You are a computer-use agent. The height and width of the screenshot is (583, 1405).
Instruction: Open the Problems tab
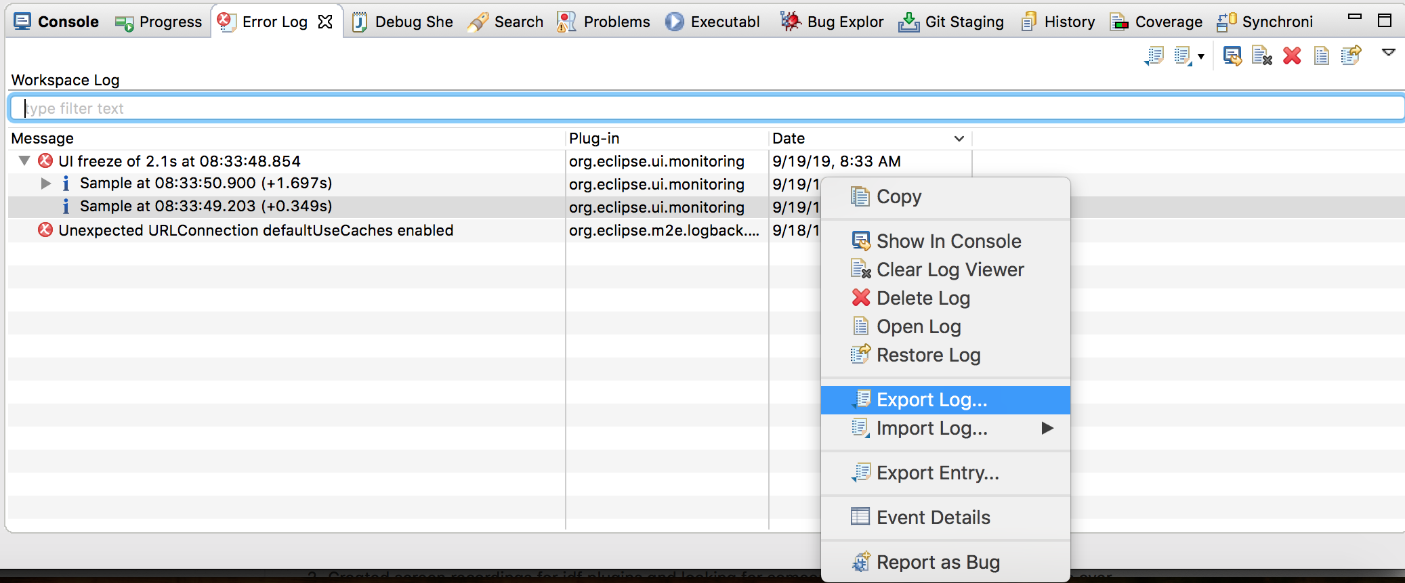coord(604,22)
